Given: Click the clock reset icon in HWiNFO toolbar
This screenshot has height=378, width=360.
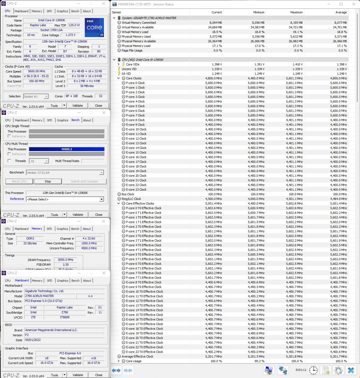Looking at the screenshot, I should click(x=313, y=370).
